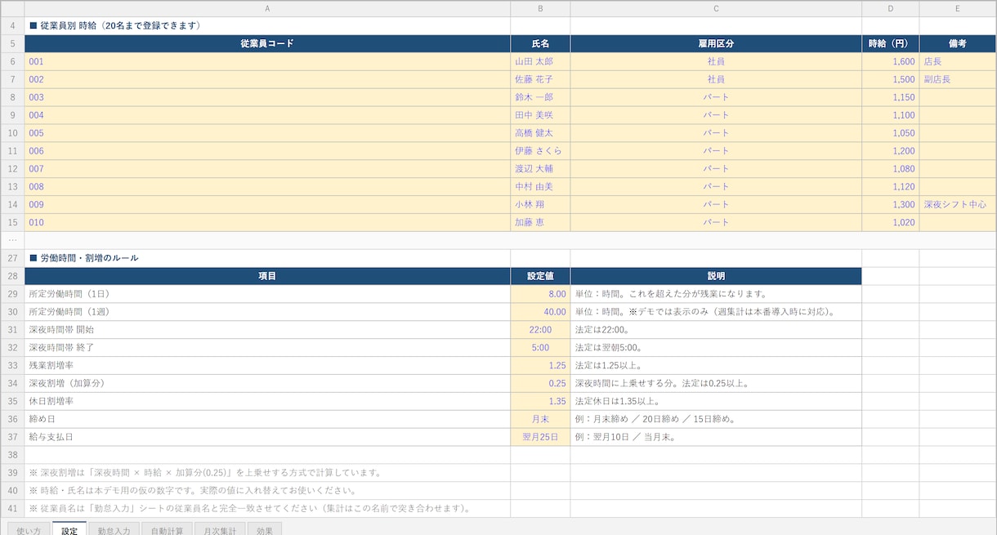Click employee code cell 001
Viewport: 997px width, 535px height.
pos(267,61)
